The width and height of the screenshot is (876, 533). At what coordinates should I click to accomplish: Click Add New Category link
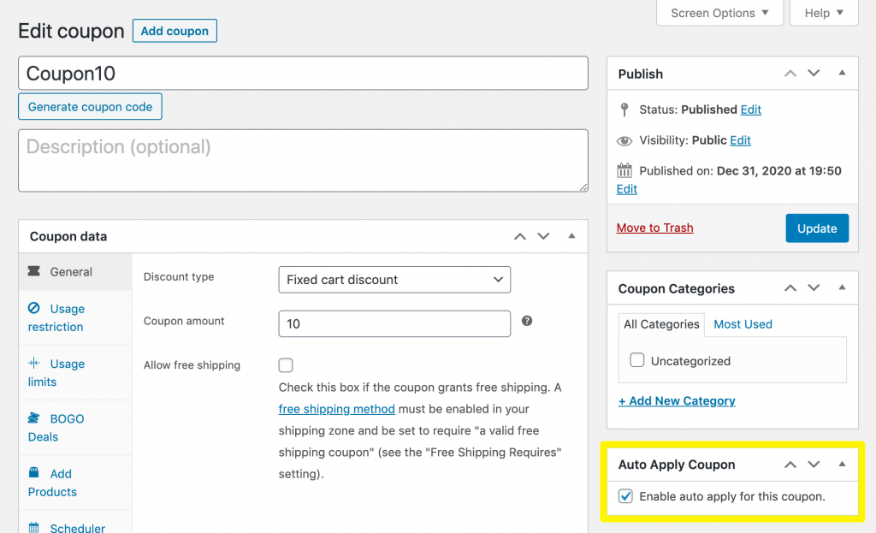[x=677, y=400]
